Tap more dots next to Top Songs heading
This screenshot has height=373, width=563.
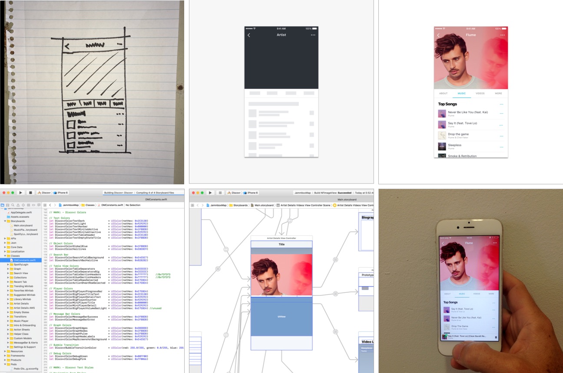501,104
